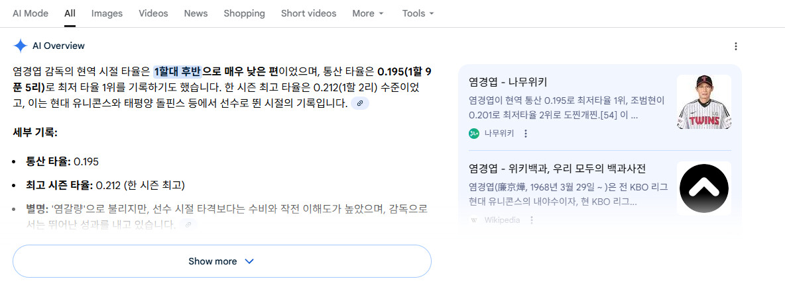
Task: Click the black scroll-up arrow circle
Action: 703,188
